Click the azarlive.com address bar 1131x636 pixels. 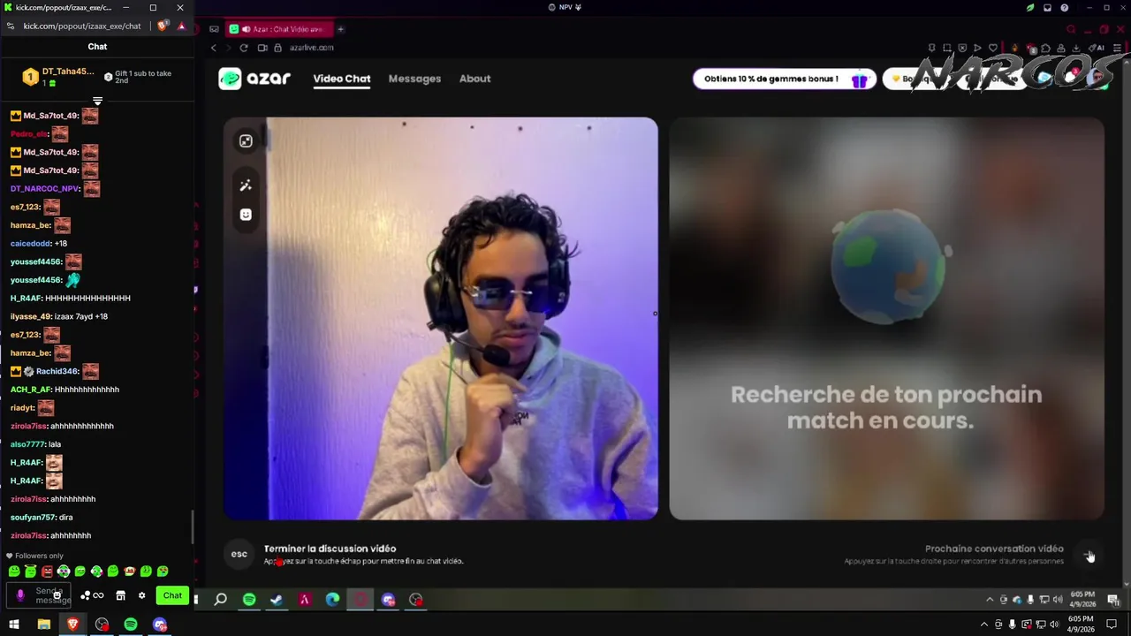click(311, 48)
